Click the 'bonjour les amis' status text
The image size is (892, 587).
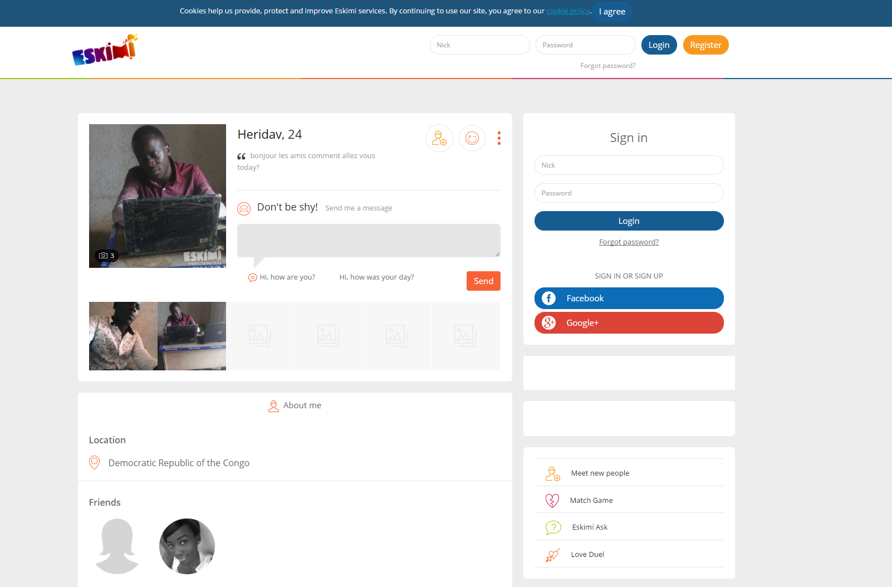tap(306, 162)
